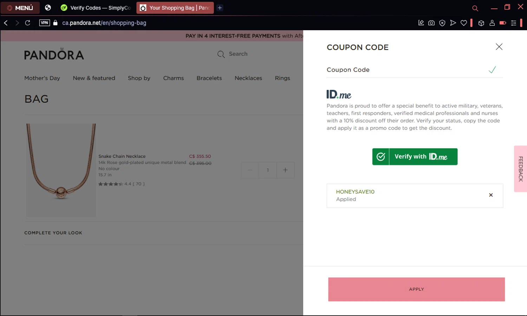Open a new browser tab
Image resolution: width=527 pixels, height=316 pixels.
[x=220, y=8]
